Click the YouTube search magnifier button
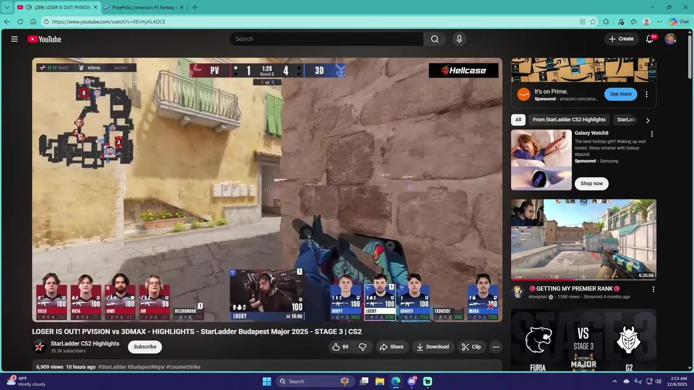Viewport: 694px width, 390px height. (x=435, y=39)
